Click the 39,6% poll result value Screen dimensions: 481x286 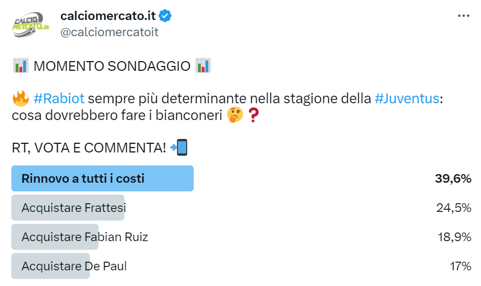pyautogui.click(x=453, y=178)
